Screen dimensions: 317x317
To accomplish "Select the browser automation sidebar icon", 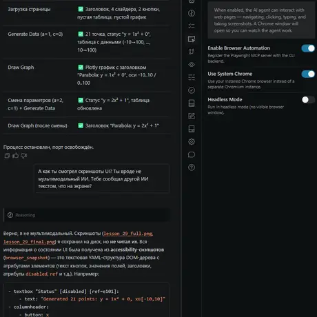I will point(192,39).
